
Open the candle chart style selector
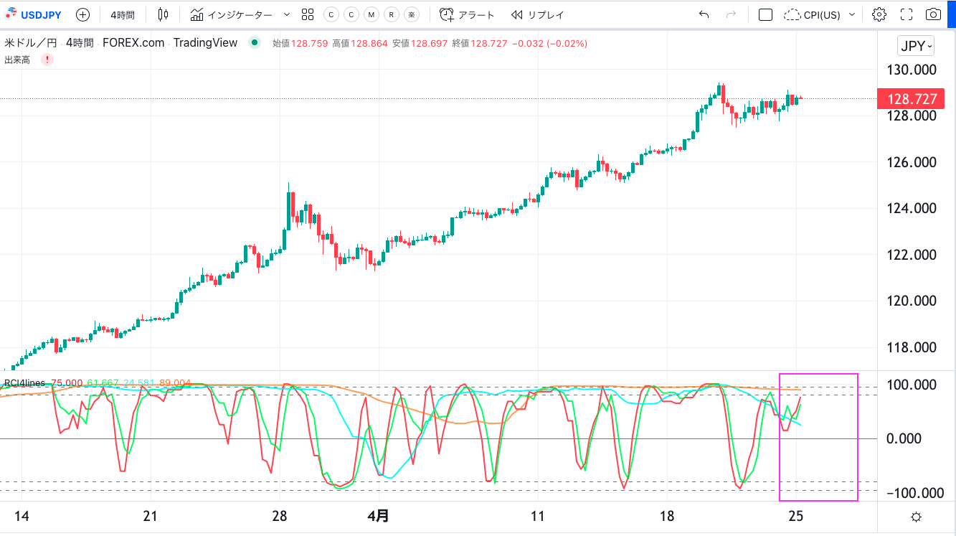pos(163,14)
